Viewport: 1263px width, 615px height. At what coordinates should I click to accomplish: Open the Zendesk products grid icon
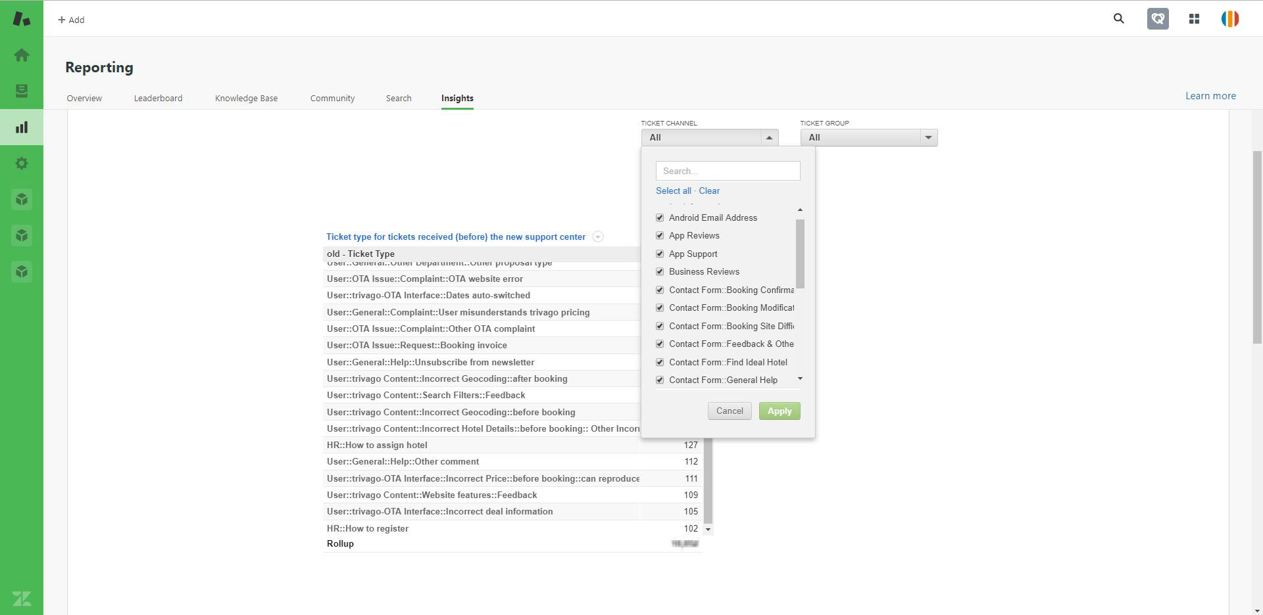[1194, 19]
